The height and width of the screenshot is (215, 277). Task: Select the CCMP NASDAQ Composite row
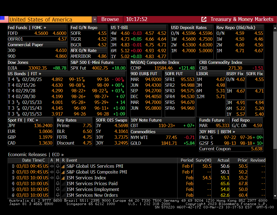pos(163,68)
